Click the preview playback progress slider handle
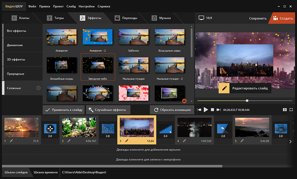Screen dimensions: 297x179 point(247,101)
